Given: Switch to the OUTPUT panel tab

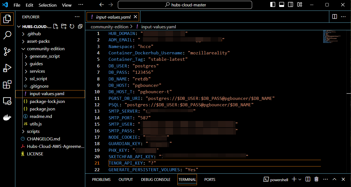Looking at the screenshot, I should coord(126,180).
